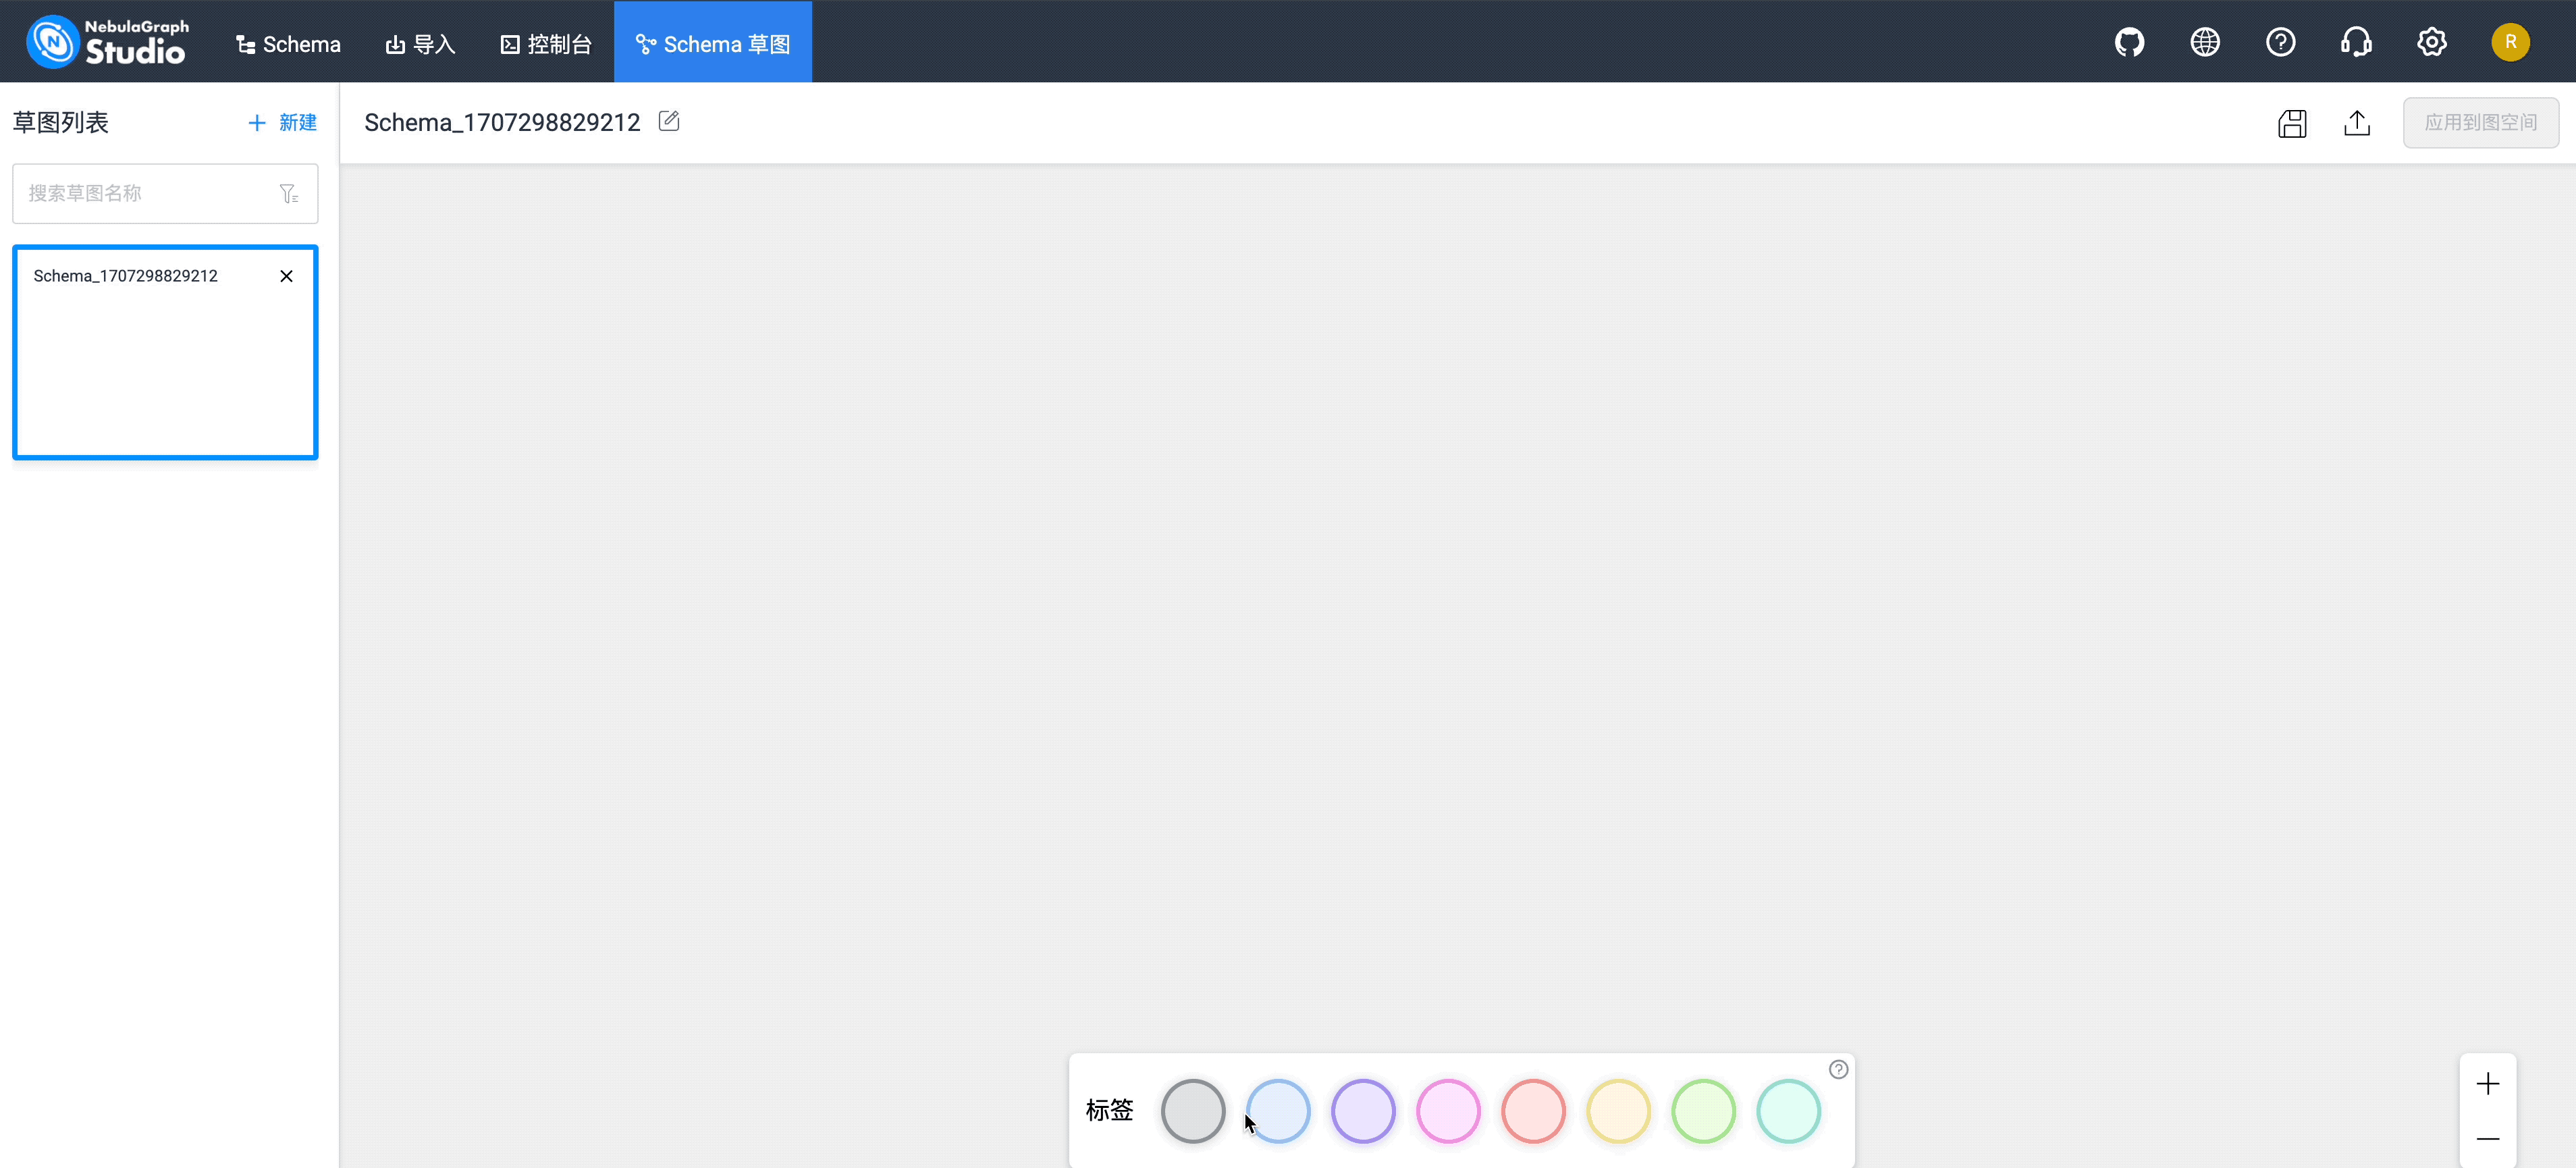The image size is (2576, 1168).
Task: Pick the purple tag color circle
Action: pyautogui.click(x=1362, y=1110)
